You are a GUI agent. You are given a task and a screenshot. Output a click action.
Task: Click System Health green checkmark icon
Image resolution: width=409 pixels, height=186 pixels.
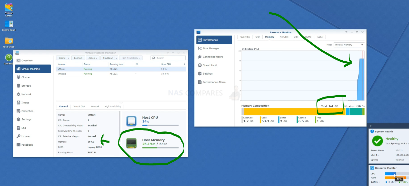point(377,141)
